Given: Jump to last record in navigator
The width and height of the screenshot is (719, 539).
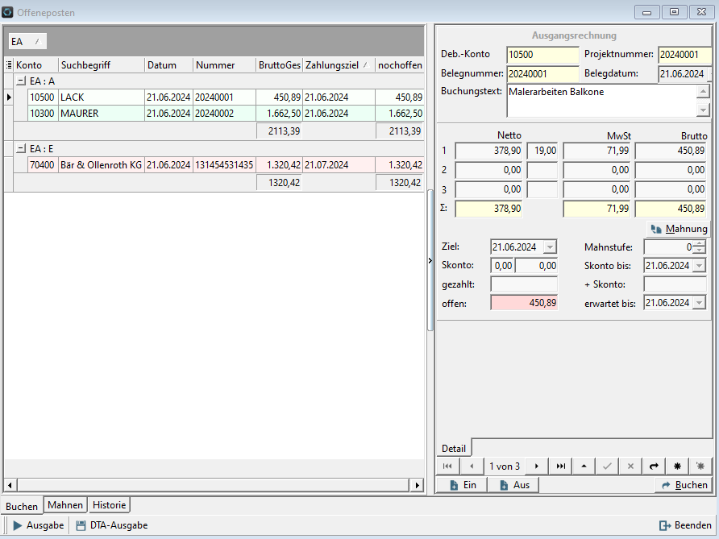Looking at the screenshot, I should (560, 466).
